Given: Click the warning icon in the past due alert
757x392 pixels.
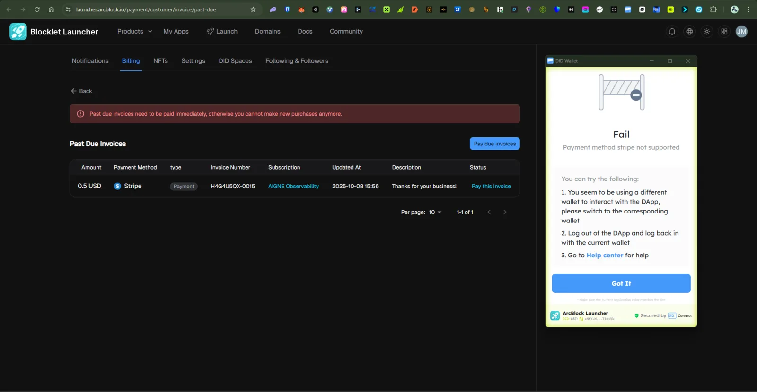Looking at the screenshot, I should tap(80, 114).
